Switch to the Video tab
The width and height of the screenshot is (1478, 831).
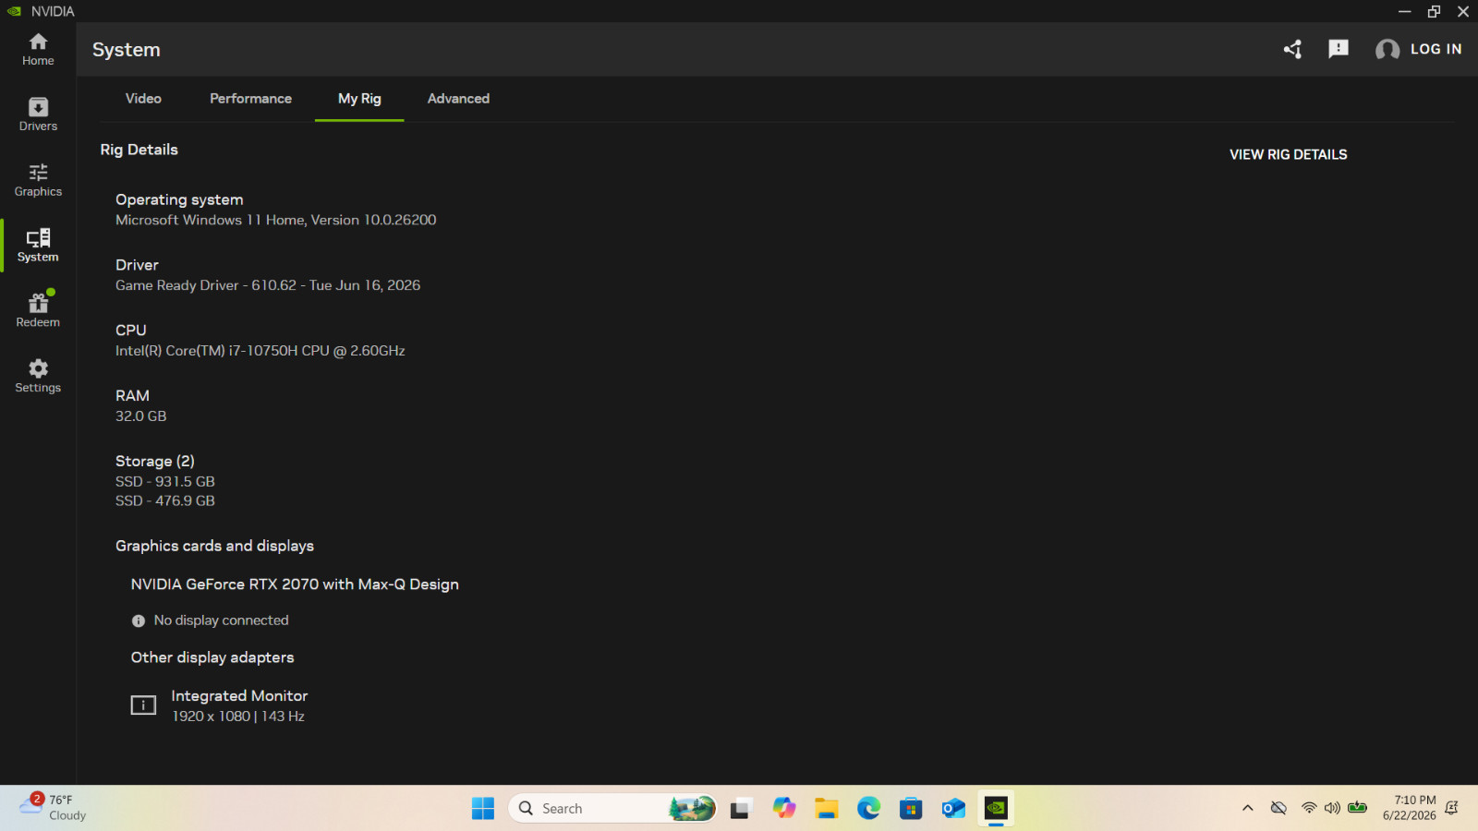pyautogui.click(x=143, y=99)
